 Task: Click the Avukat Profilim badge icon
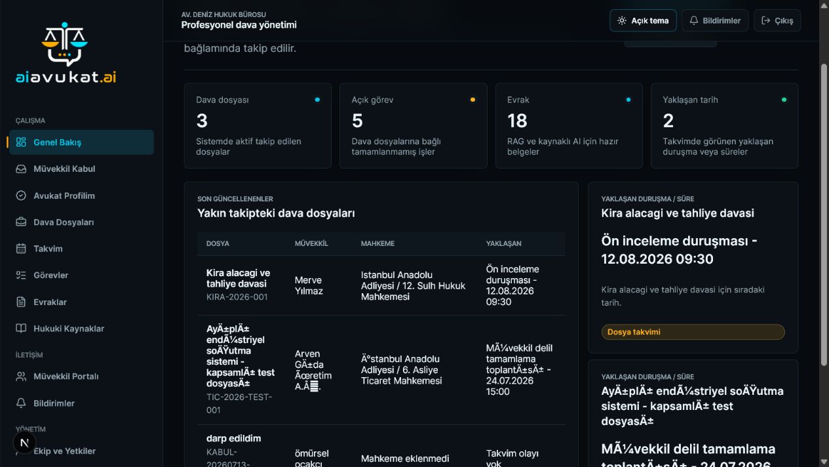(x=21, y=195)
